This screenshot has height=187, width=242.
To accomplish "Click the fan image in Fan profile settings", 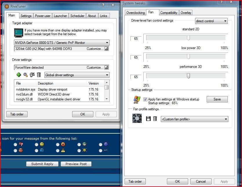I will click(137, 118).
